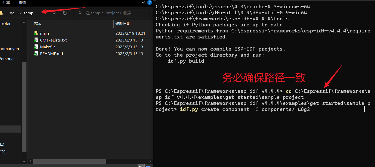Screen dimensions: 375x167
Task: Sort files by the 名称 column
Action: (x=37, y=24)
